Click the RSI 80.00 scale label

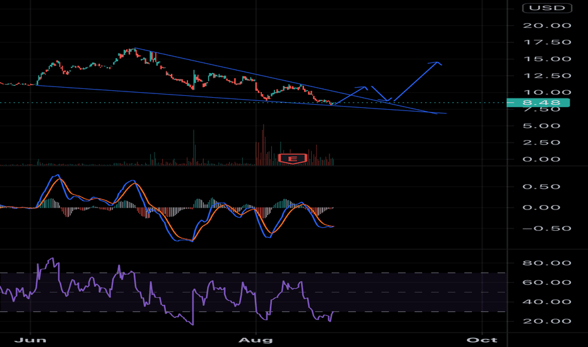coord(547,263)
